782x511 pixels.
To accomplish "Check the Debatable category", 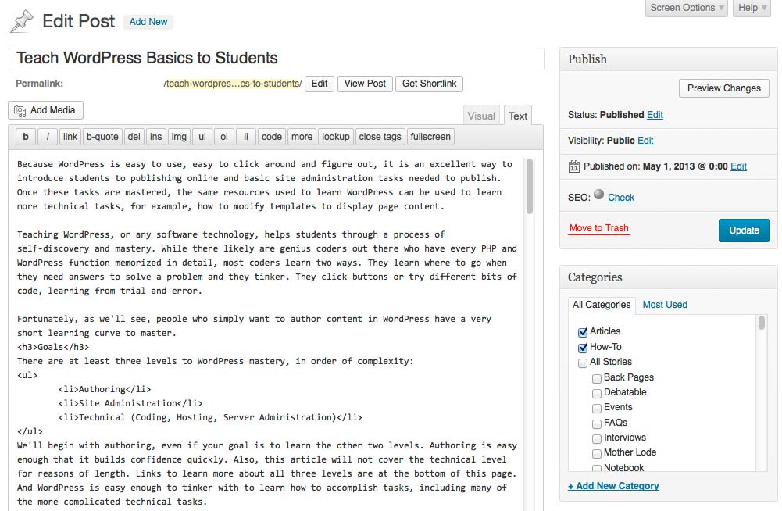I will [x=597, y=393].
